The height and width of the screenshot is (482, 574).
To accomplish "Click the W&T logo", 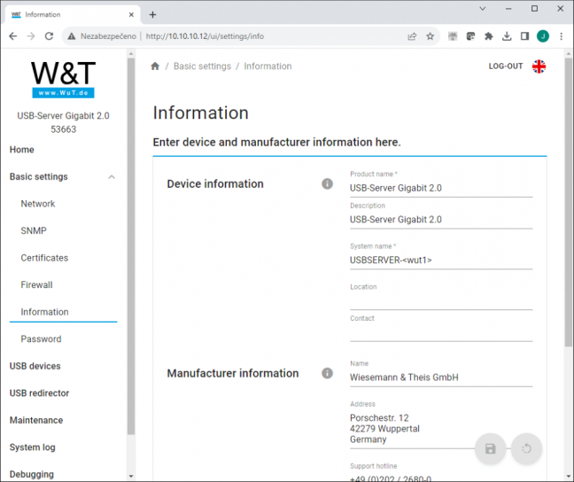I will tap(63, 80).
